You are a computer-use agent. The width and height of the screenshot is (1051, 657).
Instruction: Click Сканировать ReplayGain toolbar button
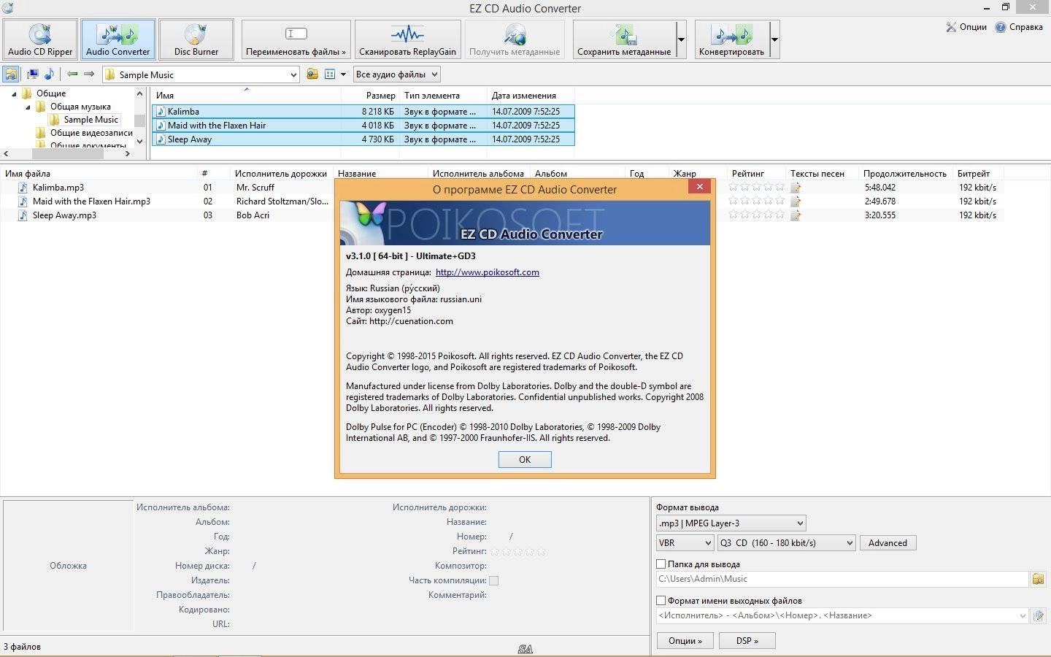(407, 39)
